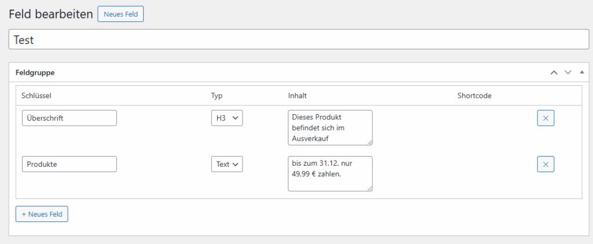Click resize handle of Produkte content textarea
Screen dimensions: 593x244
[369, 188]
